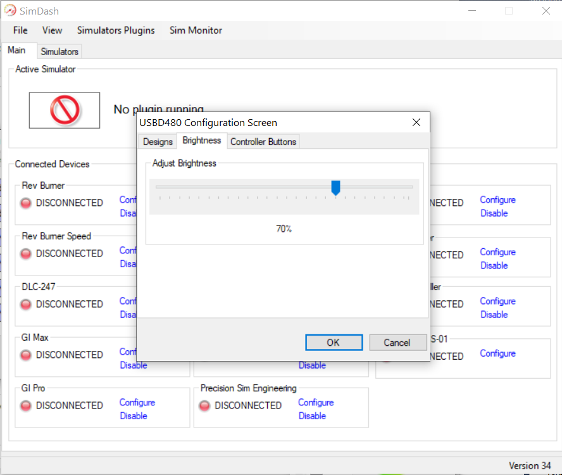The image size is (562, 475).
Task: Switch to the Designs tab
Action: [x=158, y=142]
